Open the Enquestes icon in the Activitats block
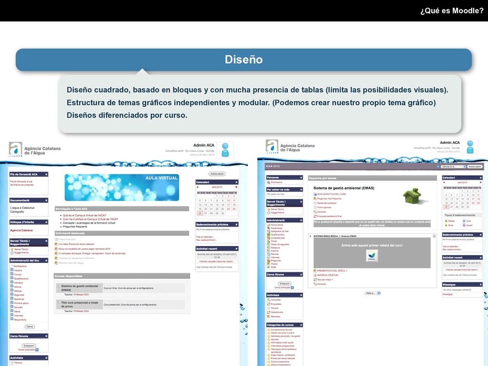The height and width of the screenshot is (366, 488). [x=269, y=304]
